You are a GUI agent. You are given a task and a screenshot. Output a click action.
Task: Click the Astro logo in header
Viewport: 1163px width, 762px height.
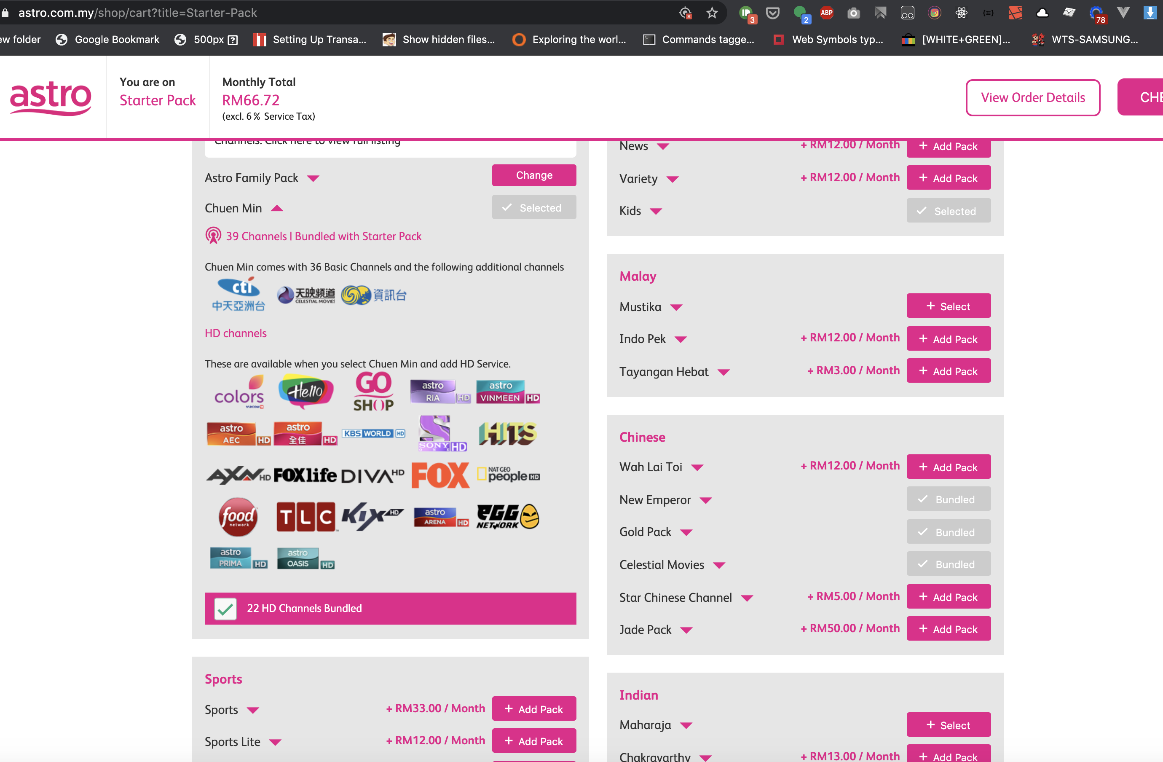pyautogui.click(x=51, y=97)
